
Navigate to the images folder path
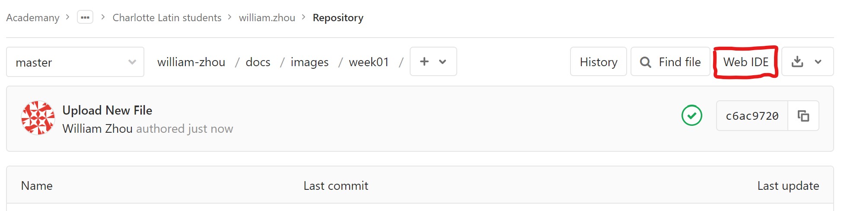309,62
